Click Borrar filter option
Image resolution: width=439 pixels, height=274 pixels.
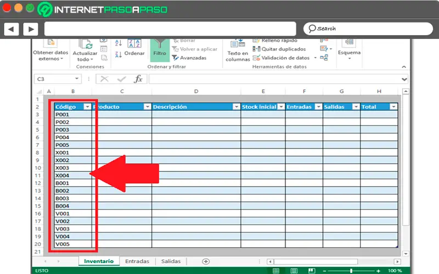click(x=184, y=41)
